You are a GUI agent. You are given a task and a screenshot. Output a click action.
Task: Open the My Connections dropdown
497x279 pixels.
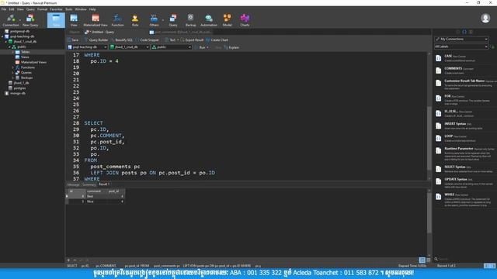click(461, 39)
